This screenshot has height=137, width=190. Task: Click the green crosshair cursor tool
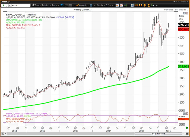(x=126, y=5)
